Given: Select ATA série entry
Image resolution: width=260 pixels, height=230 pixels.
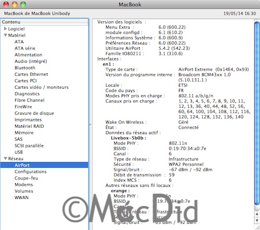Looking at the screenshot, I should [x=25, y=48].
